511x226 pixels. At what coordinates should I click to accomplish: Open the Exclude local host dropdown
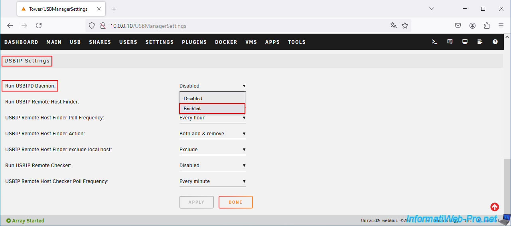click(x=213, y=150)
